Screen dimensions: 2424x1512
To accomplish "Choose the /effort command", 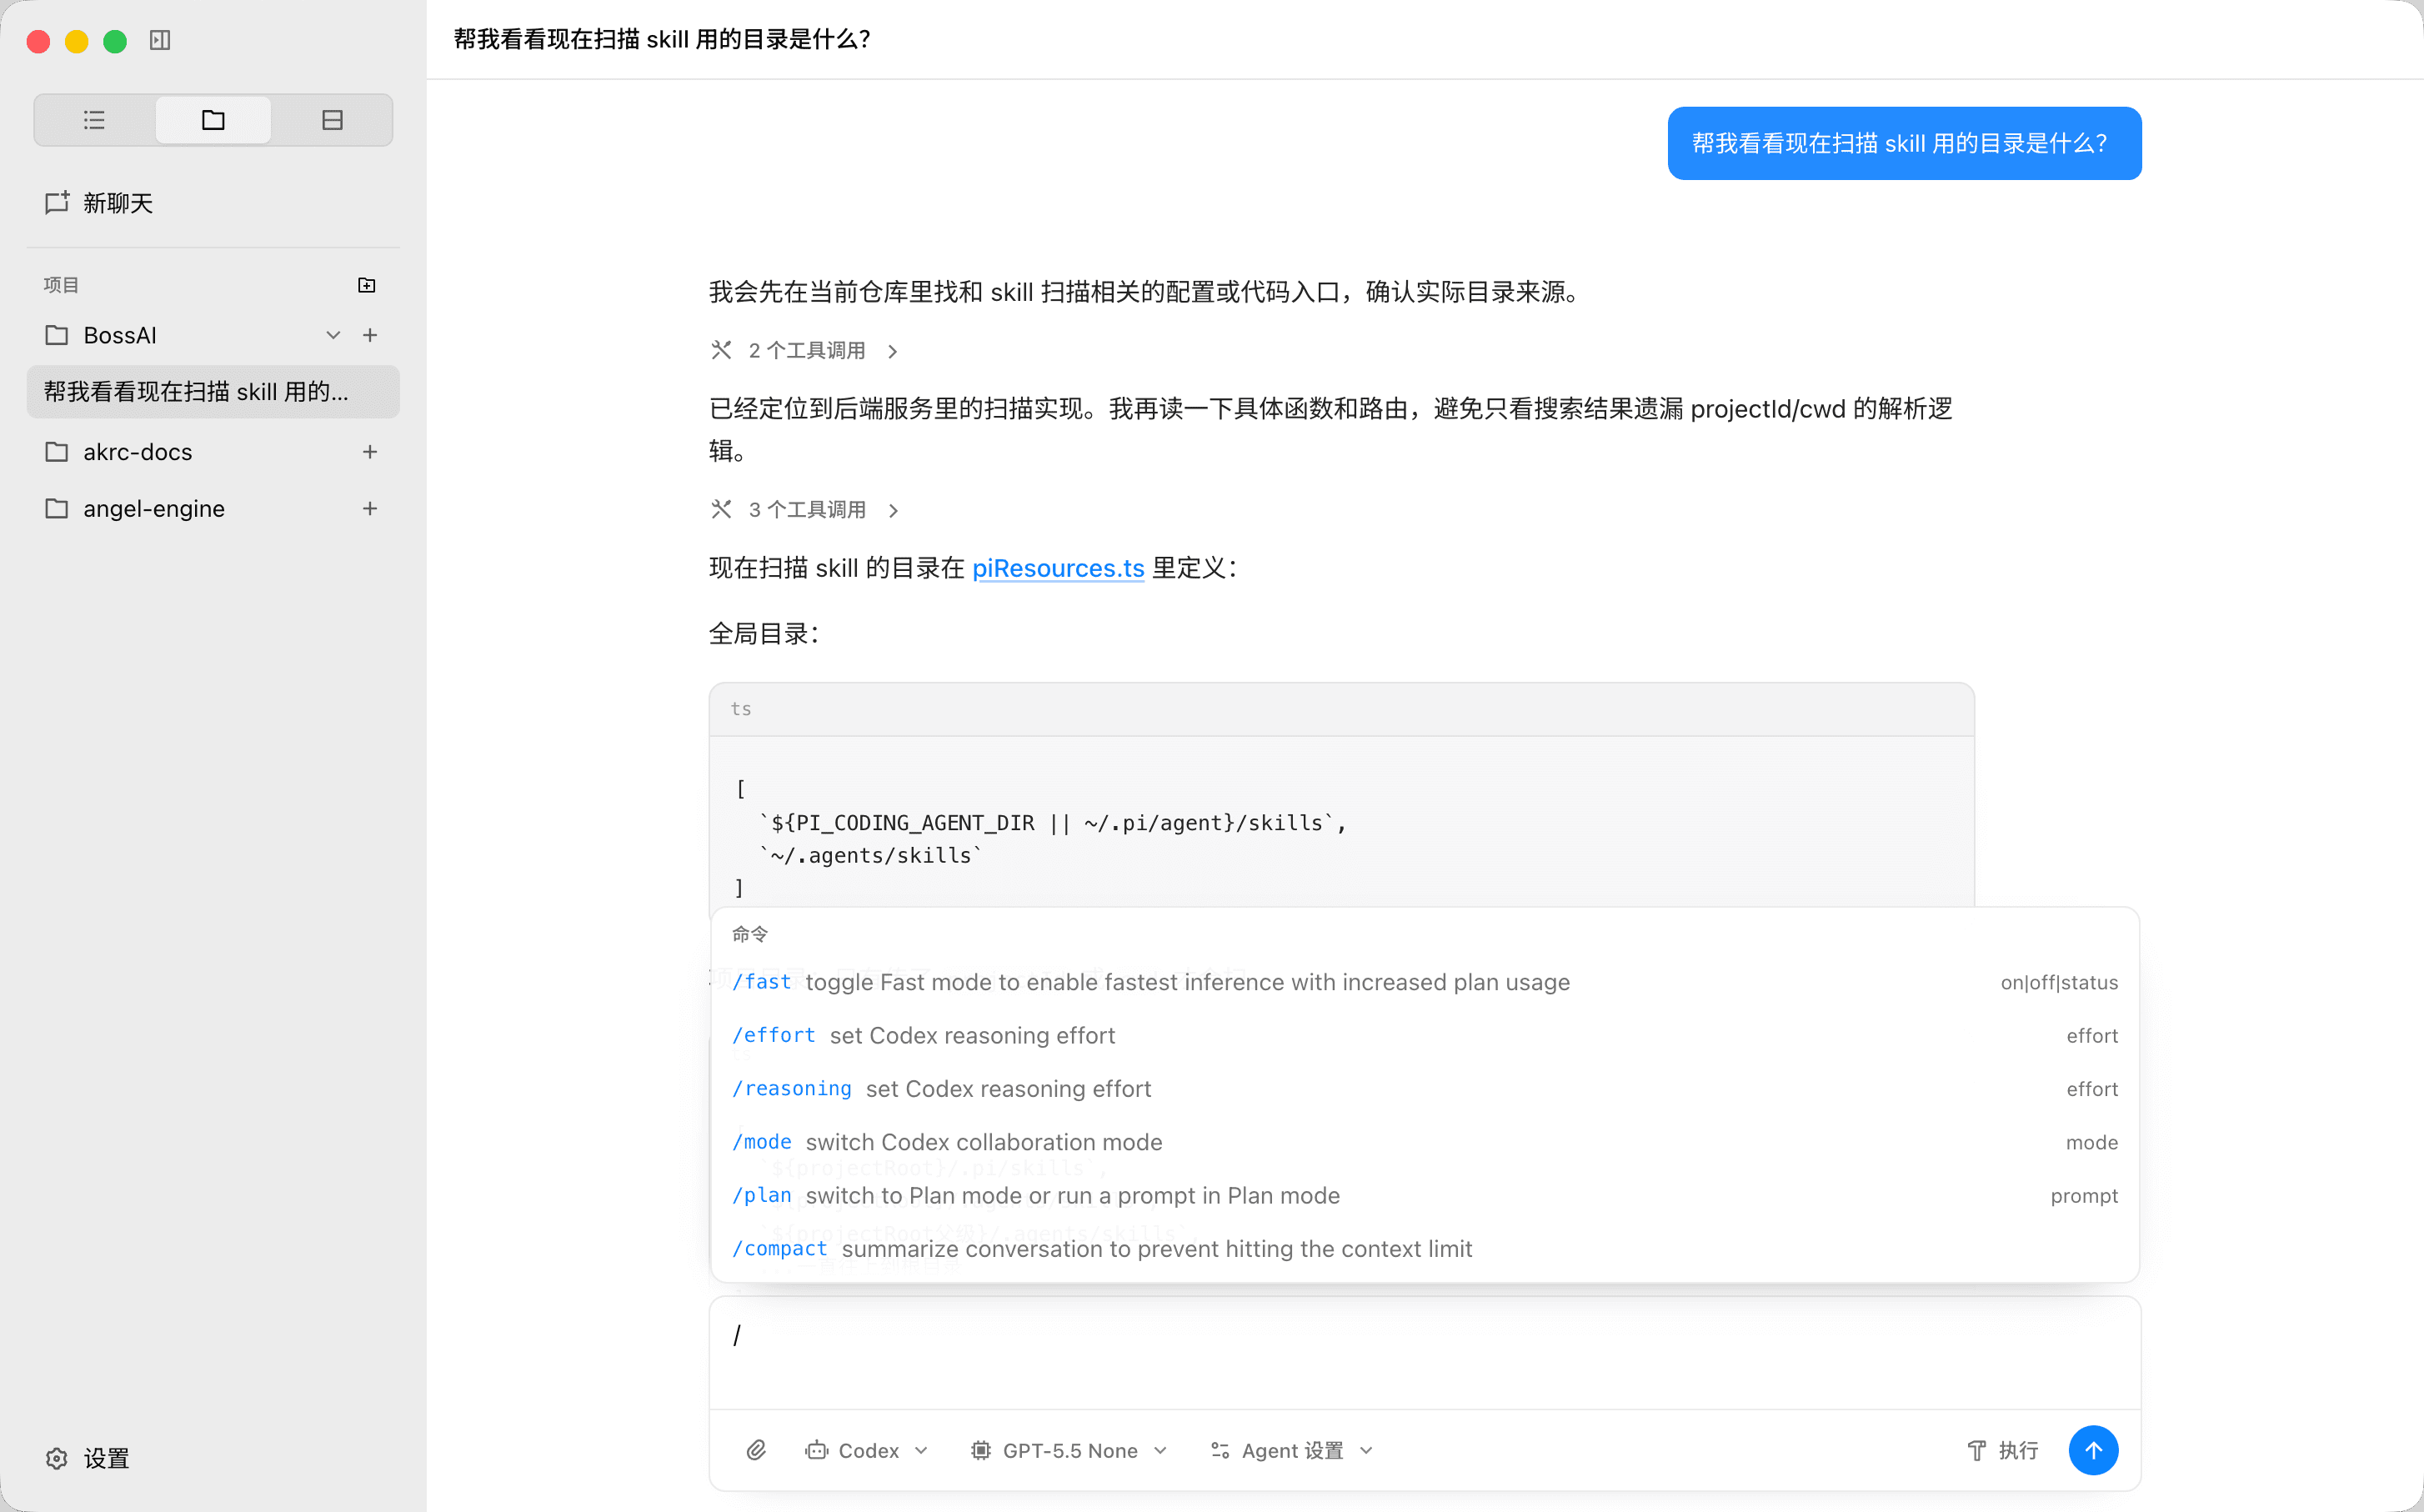I will tap(1424, 1036).
